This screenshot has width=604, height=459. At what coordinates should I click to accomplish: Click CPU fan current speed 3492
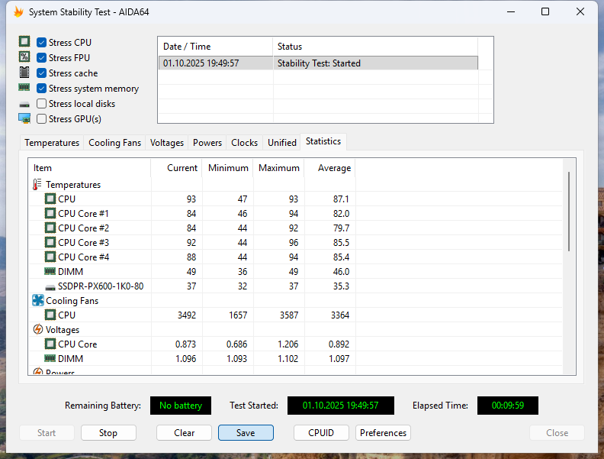point(187,315)
